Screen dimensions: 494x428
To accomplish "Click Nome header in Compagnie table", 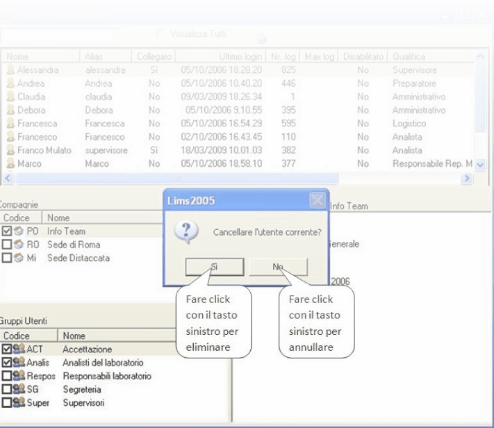I will 103,217.
